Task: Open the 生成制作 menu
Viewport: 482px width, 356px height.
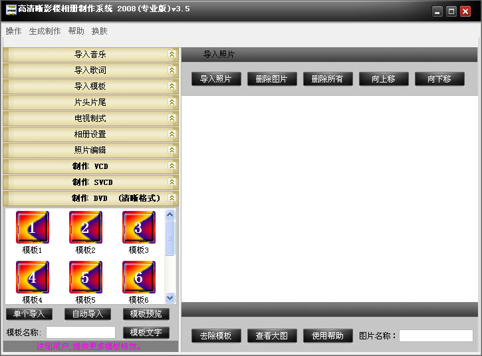Action: (x=45, y=31)
